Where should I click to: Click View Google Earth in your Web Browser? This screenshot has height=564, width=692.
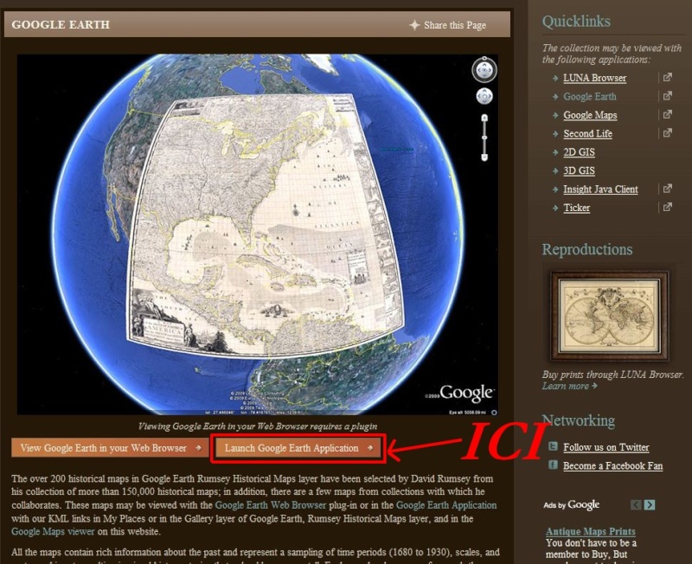pos(110,448)
